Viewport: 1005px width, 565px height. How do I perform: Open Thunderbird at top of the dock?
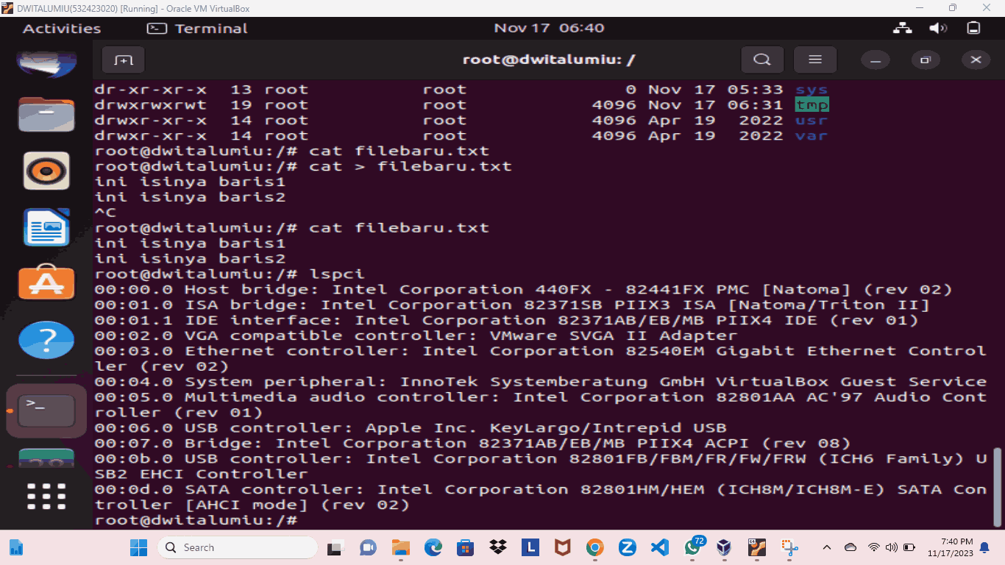point(46,64)
